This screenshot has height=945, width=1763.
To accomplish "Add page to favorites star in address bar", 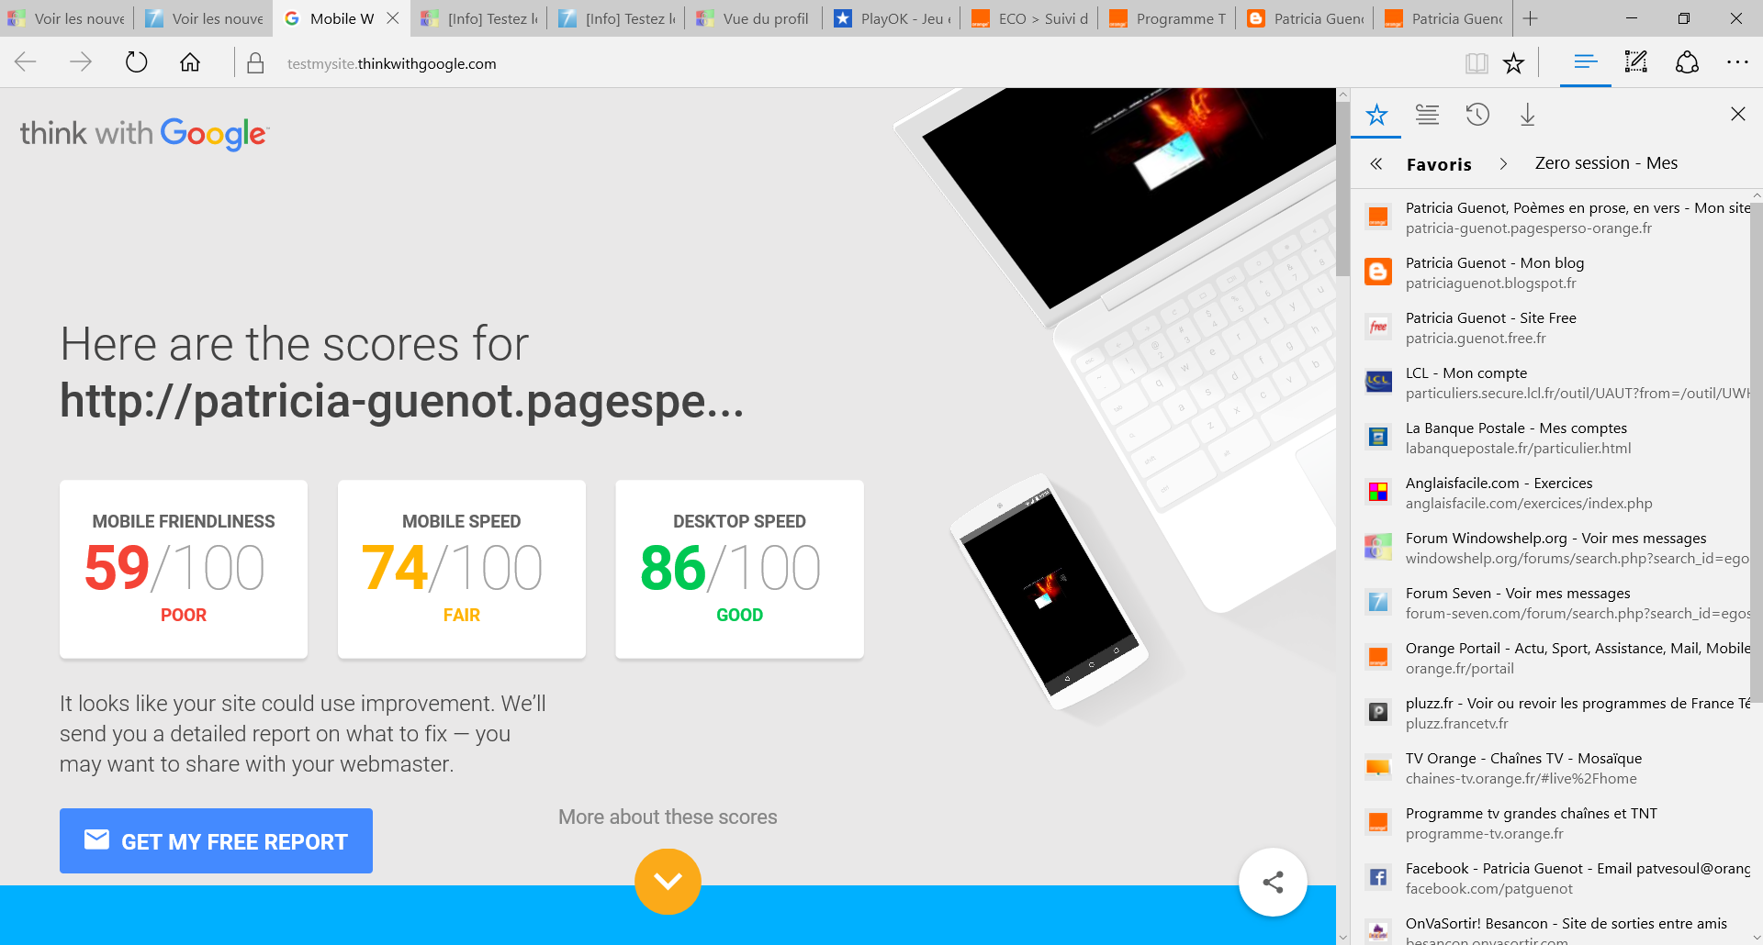I will (x=1513, y=62).
